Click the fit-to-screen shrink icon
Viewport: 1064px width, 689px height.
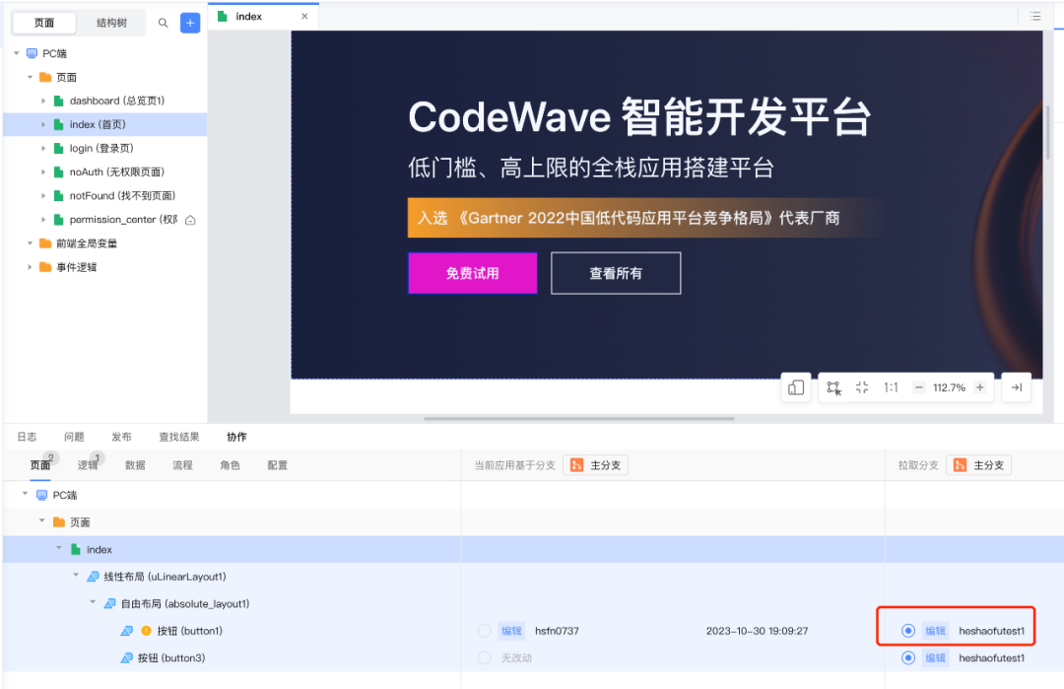coord(862,387)
